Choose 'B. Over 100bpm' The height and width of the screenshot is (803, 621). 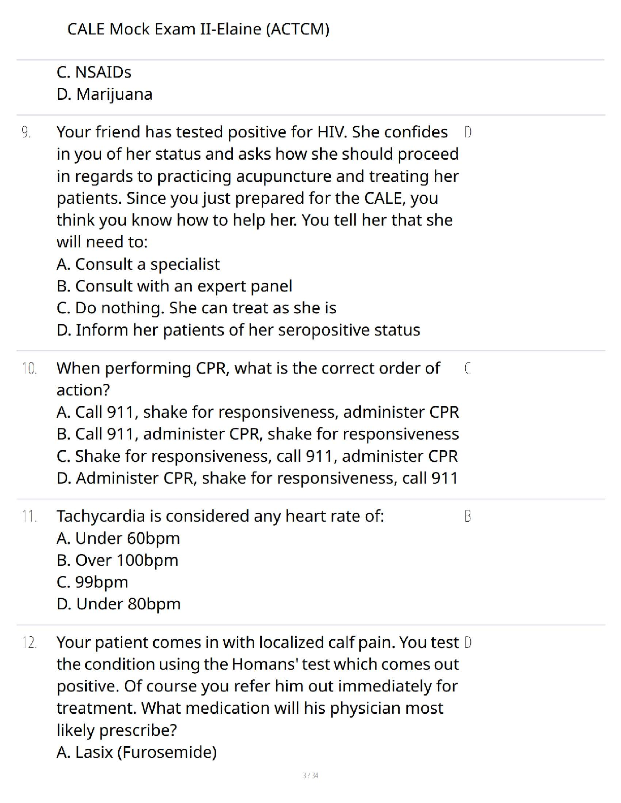(x=117, y=560)
